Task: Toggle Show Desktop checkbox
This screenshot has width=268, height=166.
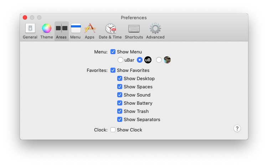Action: coord(120,78)
